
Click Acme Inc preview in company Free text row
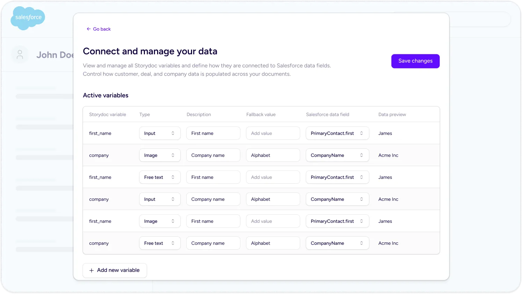click(388, 243)
